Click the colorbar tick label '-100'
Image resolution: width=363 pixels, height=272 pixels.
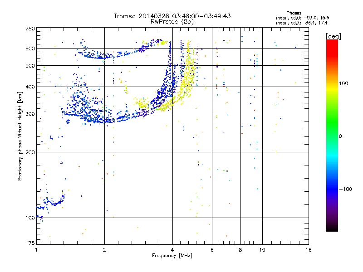pyautogui.click(x=346, y=189)
